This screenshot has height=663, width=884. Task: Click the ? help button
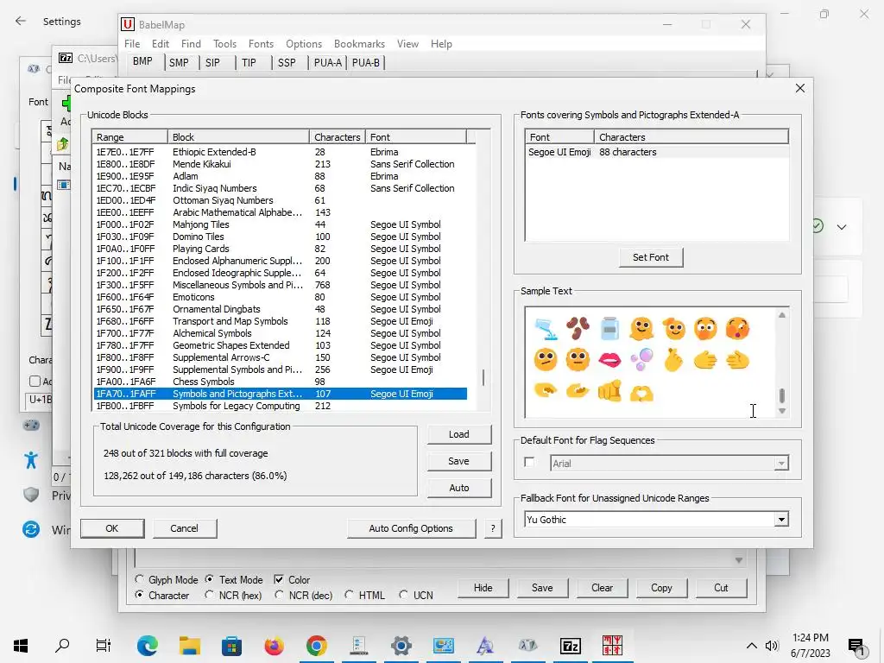pyautogui.click(x=493, y=528)
